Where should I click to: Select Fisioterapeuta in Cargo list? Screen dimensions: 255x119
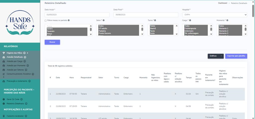pyautogui.click(x=196, y=28)
